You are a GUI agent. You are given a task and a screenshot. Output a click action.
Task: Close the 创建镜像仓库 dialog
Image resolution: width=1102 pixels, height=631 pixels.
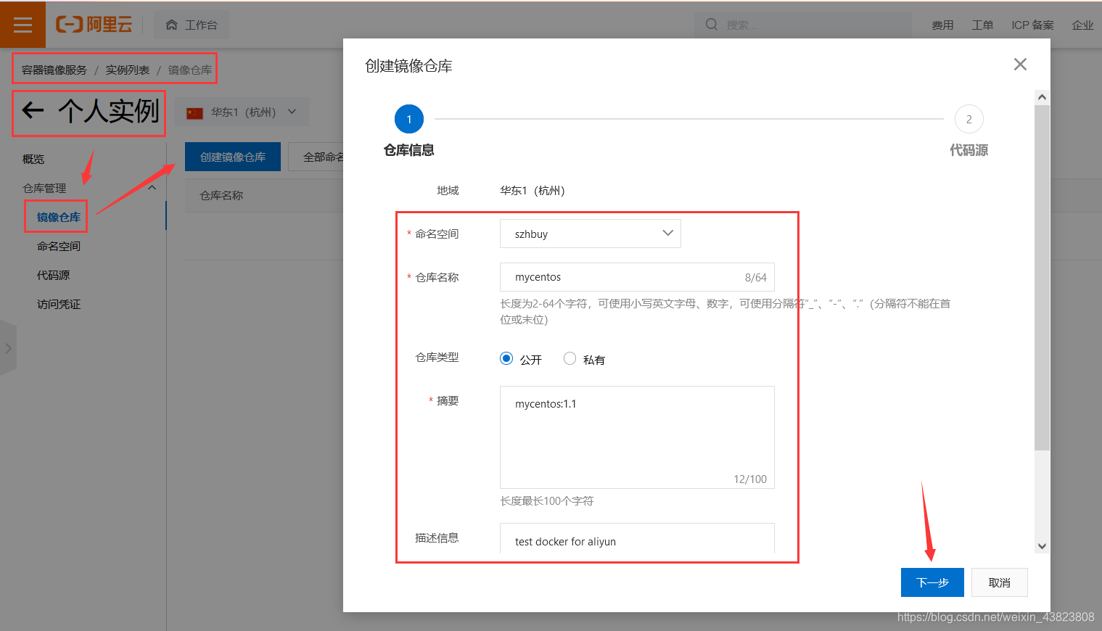tap(1020, 65)
